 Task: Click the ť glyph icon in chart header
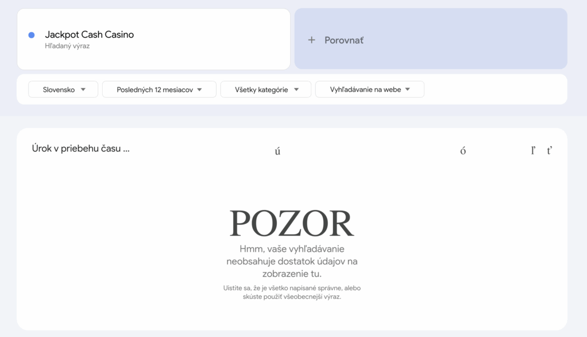(549, 151)
